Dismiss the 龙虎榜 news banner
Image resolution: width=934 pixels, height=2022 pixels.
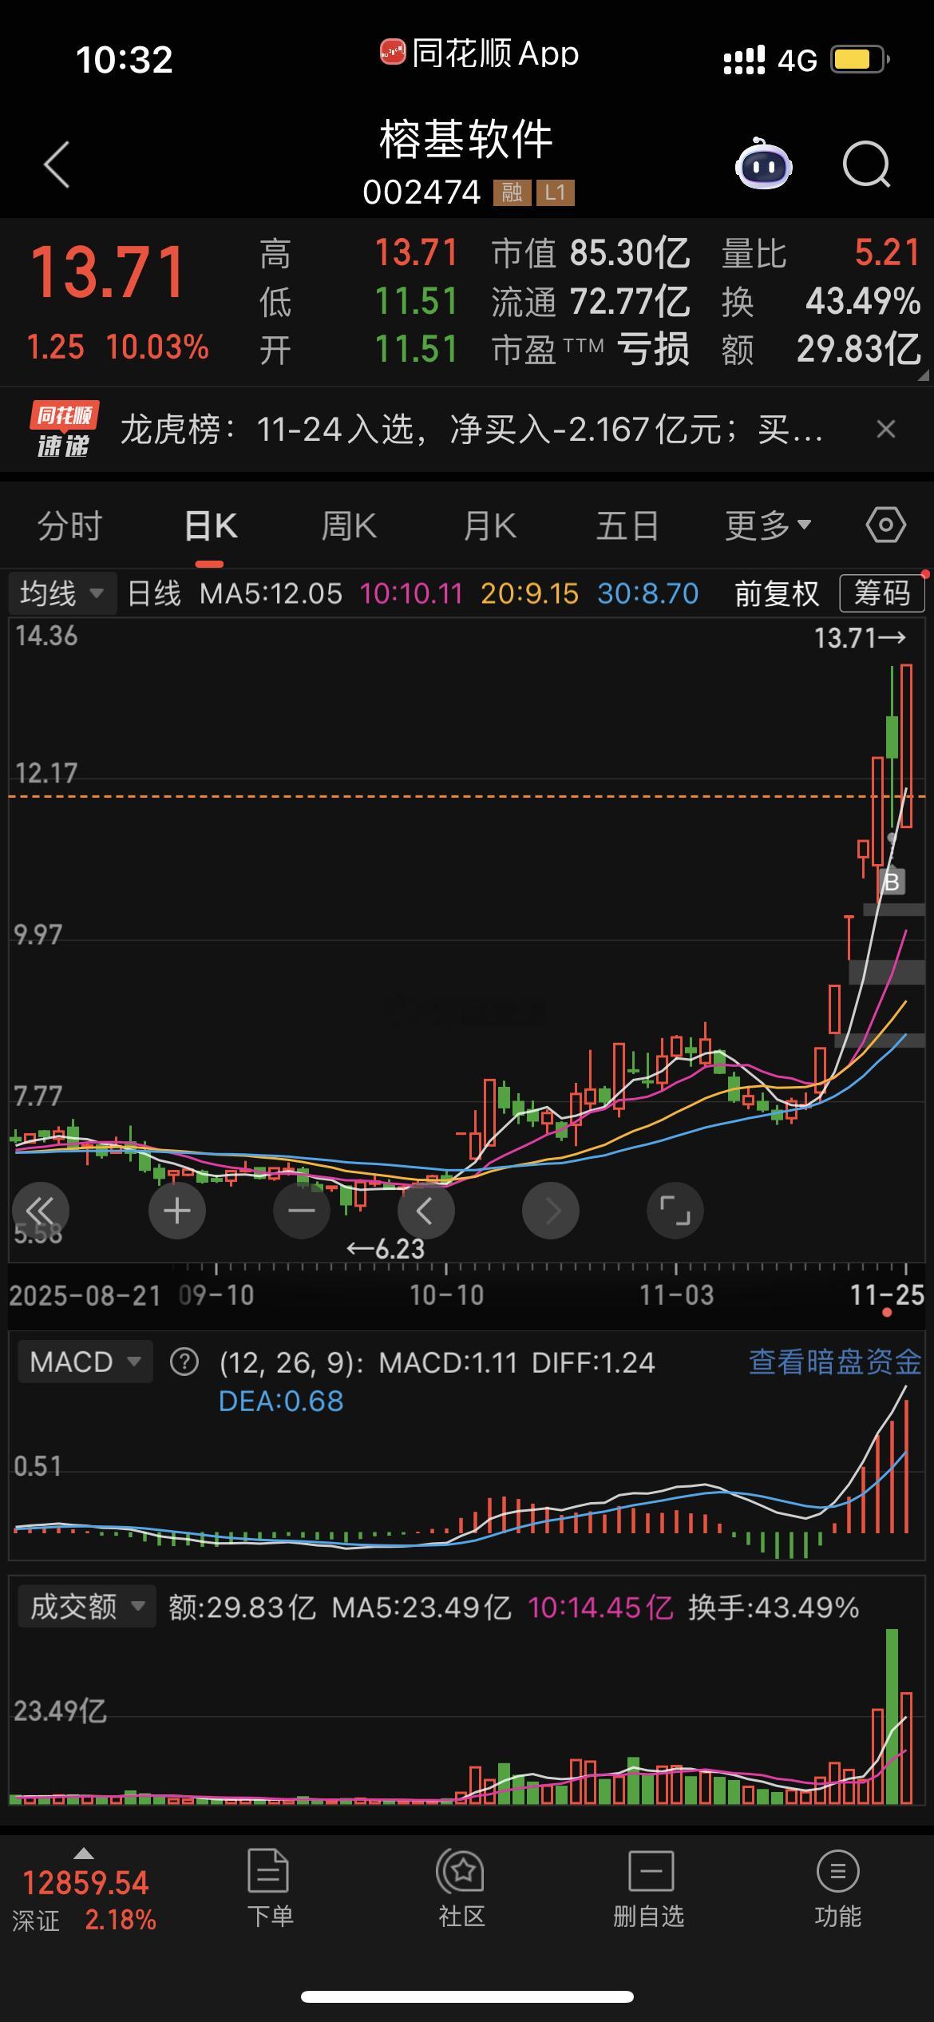point(885,430)
